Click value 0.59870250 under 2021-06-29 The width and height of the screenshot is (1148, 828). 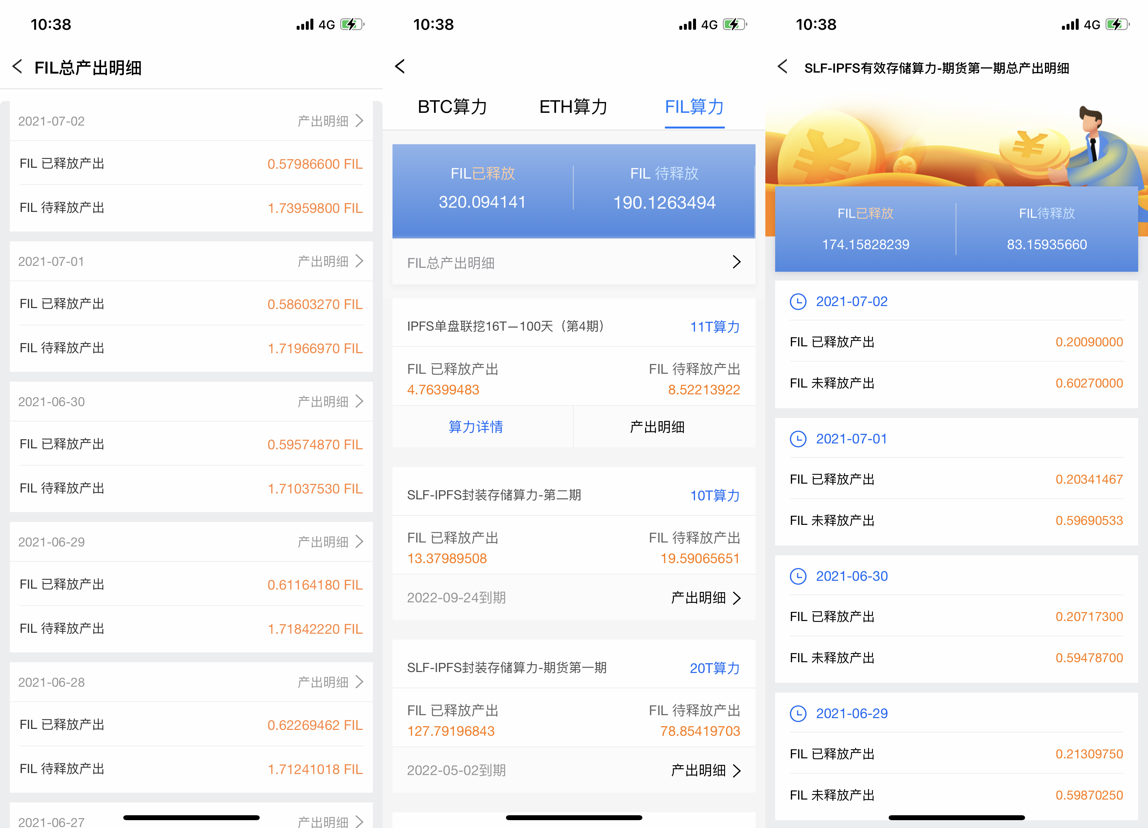[x=1089, y=795]
